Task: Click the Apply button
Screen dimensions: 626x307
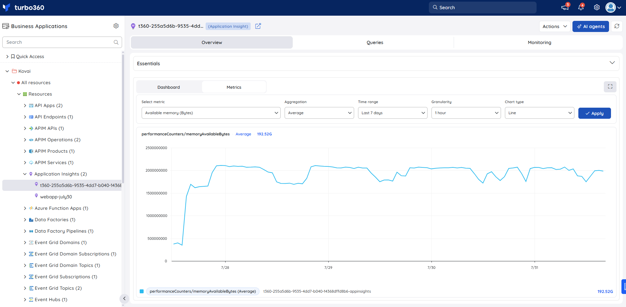Action: 594,113
